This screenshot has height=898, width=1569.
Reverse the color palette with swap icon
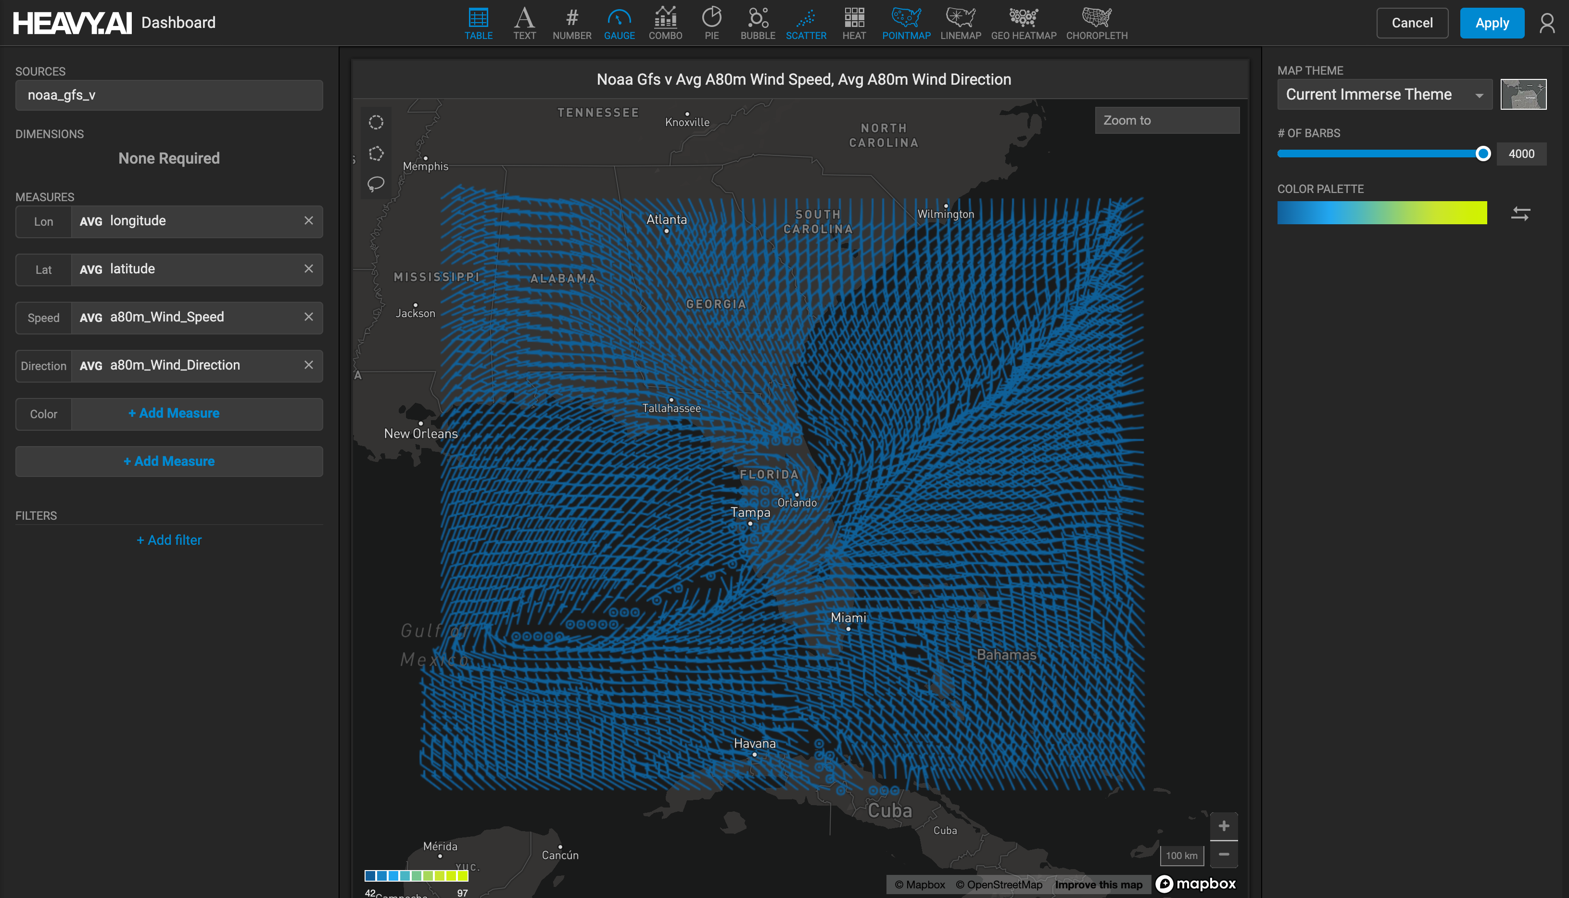click(x=1520, y=213)
